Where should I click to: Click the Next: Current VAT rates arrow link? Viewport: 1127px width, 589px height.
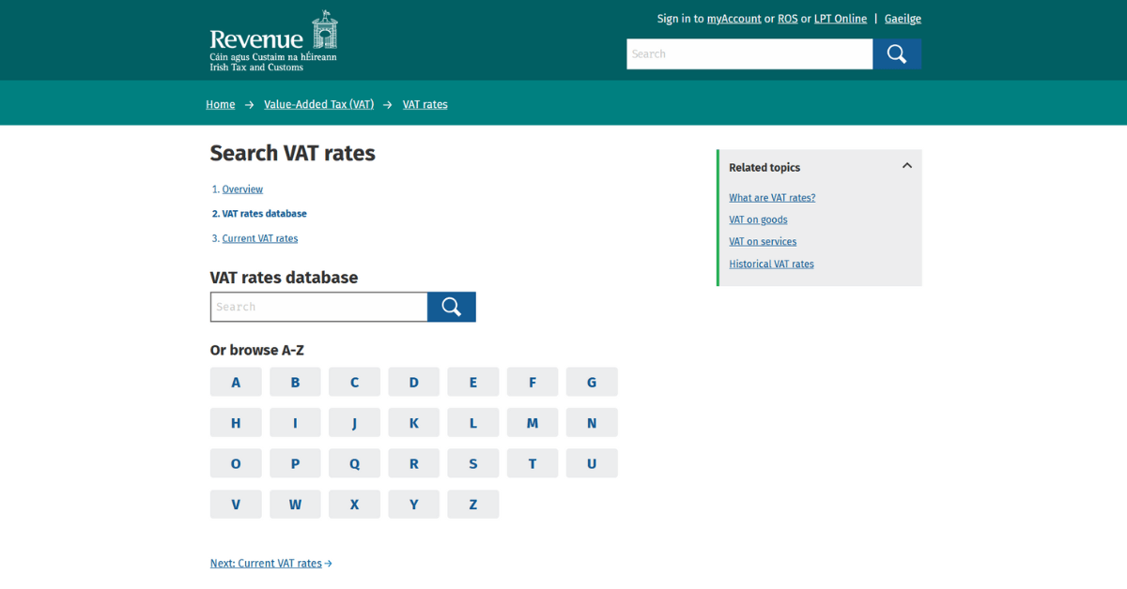(271, 563)
